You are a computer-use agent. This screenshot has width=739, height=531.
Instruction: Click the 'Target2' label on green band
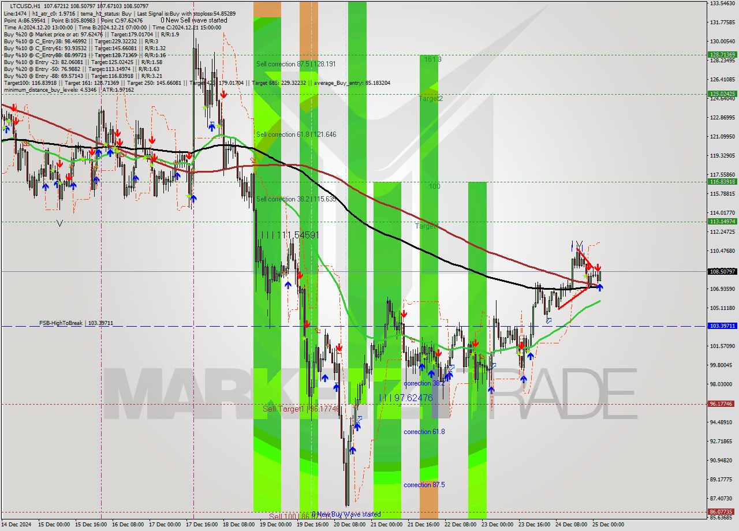pos(431,99)
